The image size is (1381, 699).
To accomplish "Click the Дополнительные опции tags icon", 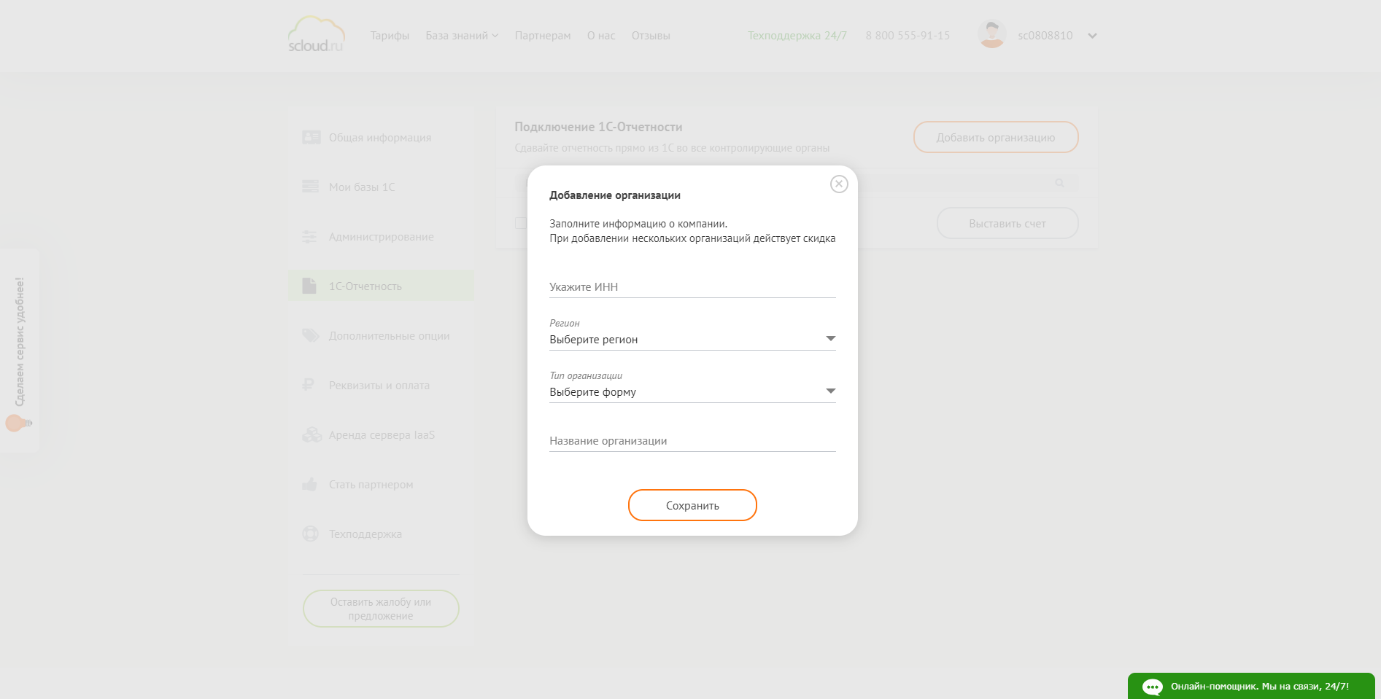I will [x=311, y=335].
